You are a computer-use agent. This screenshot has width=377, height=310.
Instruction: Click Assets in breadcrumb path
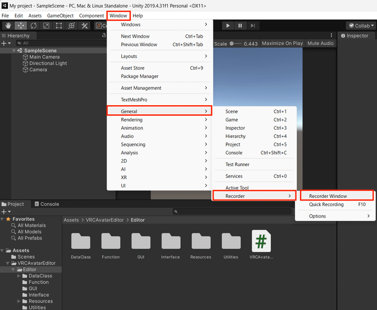click(x=71, y=220)
